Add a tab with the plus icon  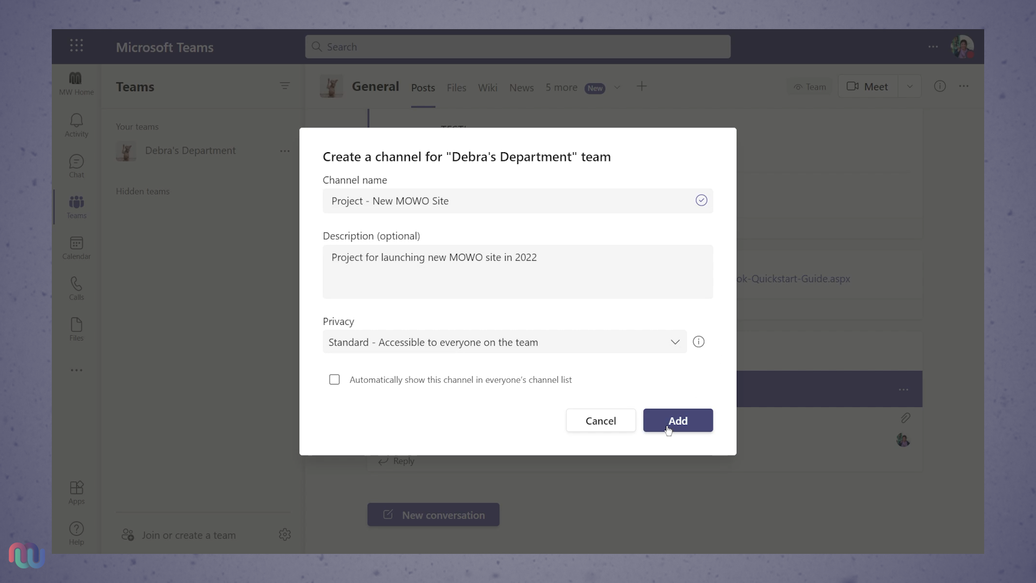click(642, 86)
